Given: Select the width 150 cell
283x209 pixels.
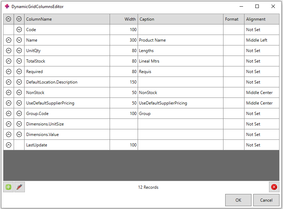Looking at the screenshot, I should (124, 82).
